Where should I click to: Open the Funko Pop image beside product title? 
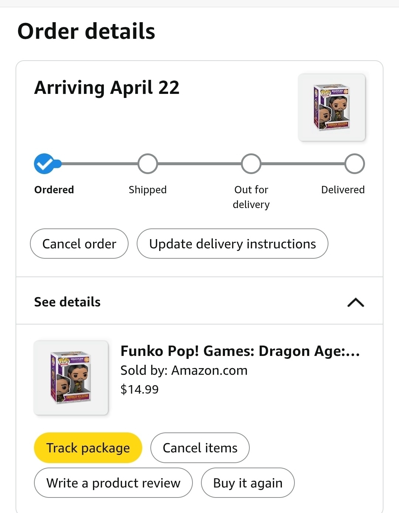[71, 378]
